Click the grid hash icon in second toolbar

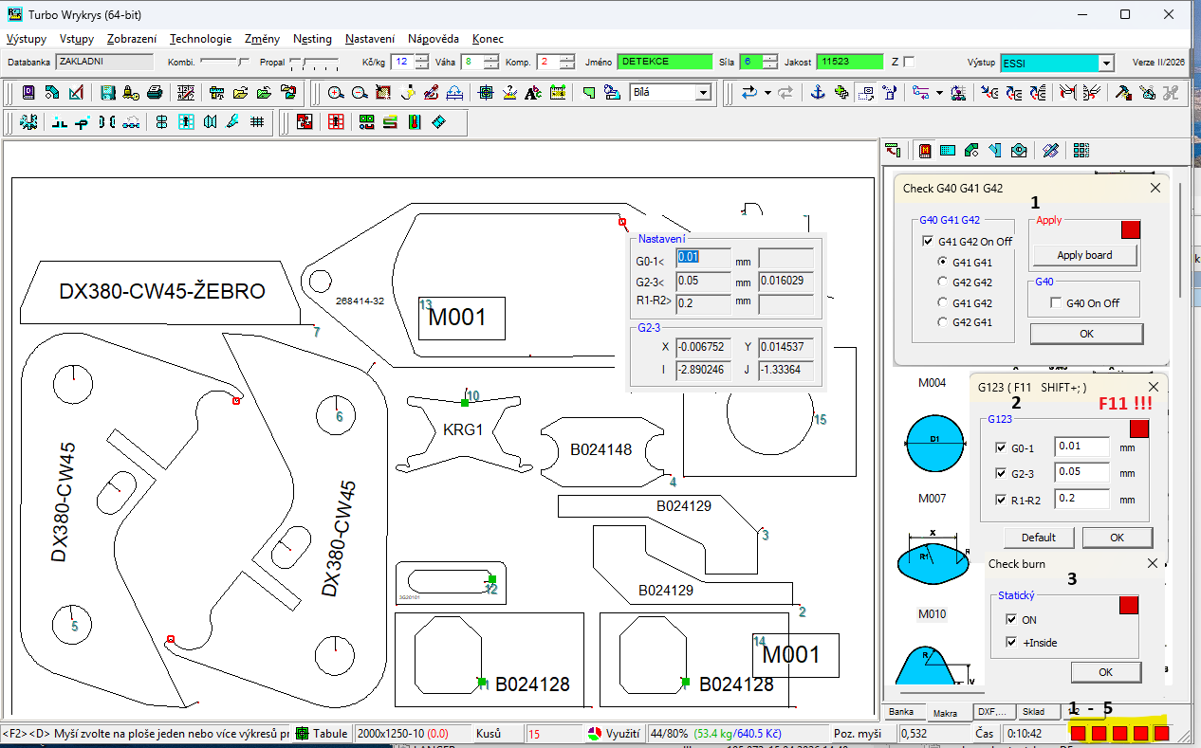[x=257, y=122]
